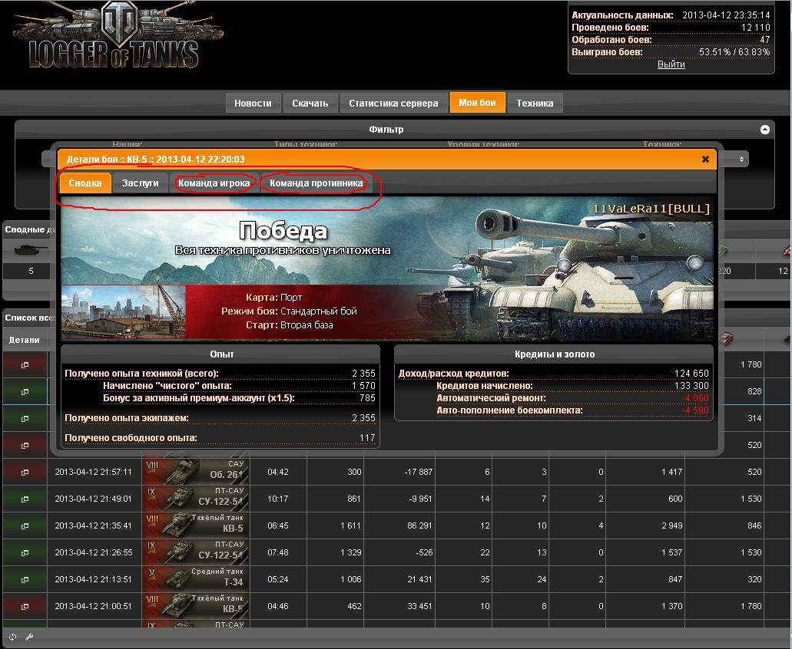The height and width of the screenshot is (649, 792).
Task: Open details icon for 21:00:51 battle
Action: pos(25,606)
